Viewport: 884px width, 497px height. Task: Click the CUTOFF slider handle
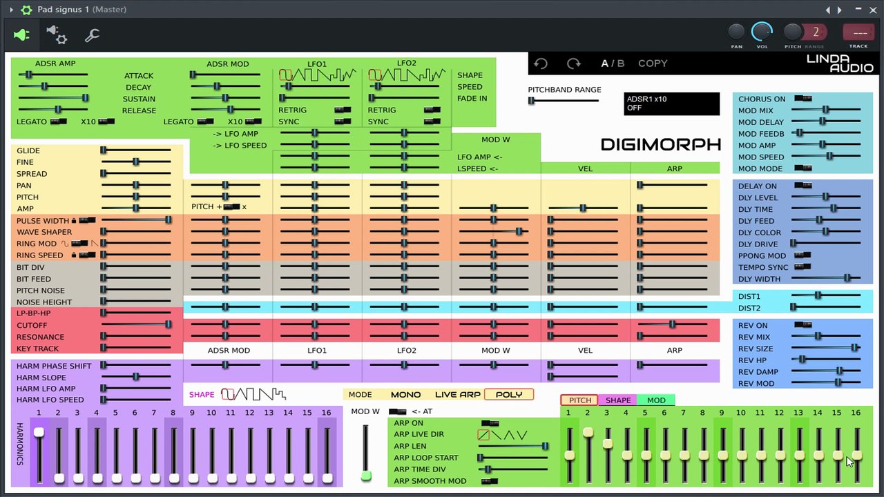click(x=169, y=324)
